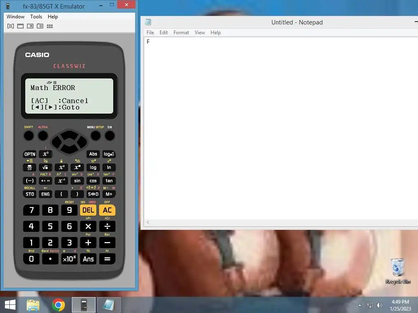
Task: Tap the multiply key
Action: coord(88,227)
